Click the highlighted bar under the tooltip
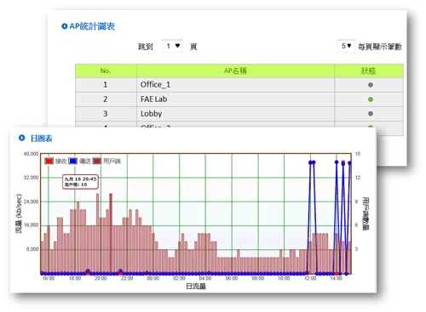Screen dimensions: 426x312 111,234
